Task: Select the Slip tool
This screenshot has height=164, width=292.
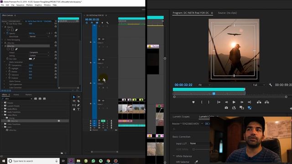Action: click(x=74, y=105)
